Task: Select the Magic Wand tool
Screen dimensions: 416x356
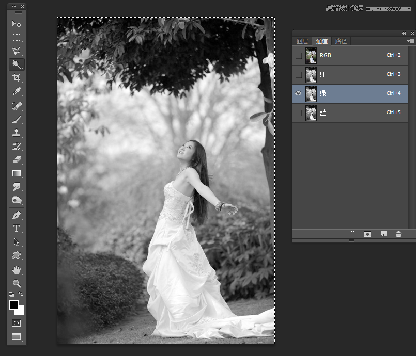Action: point(17,64)
